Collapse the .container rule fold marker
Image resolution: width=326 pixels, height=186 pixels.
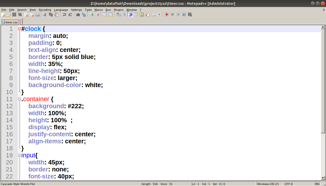pyautogui.click(x=19, y=99)
